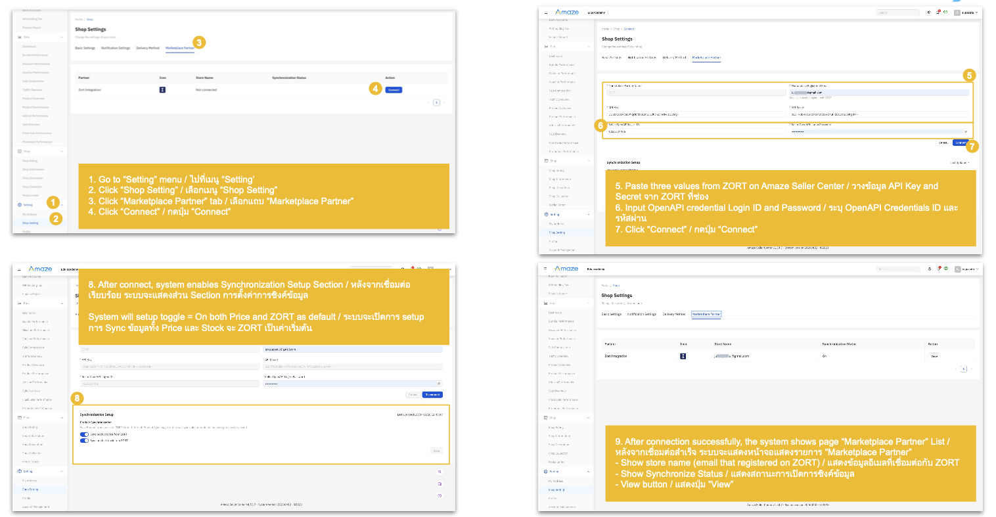Open My Address in the steps 1-4 sidebar

(30, 214)
